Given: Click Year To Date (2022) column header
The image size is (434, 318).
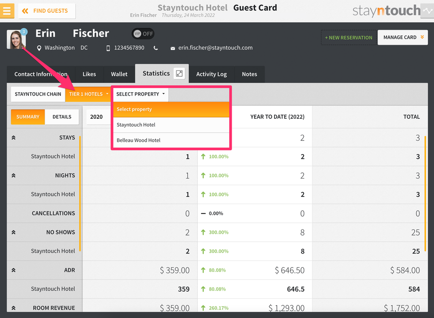Looking at the screenshot, I should (277, 117).
